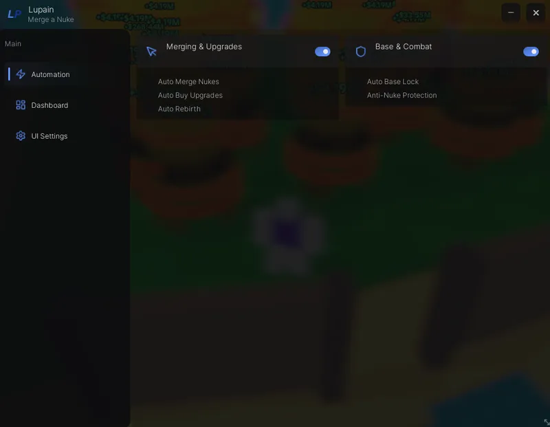Screen dimensions: 550x427
Task: Click the Merging & Upgrades cursor icon
Action: pyautogui.click(x=151, y=52)
